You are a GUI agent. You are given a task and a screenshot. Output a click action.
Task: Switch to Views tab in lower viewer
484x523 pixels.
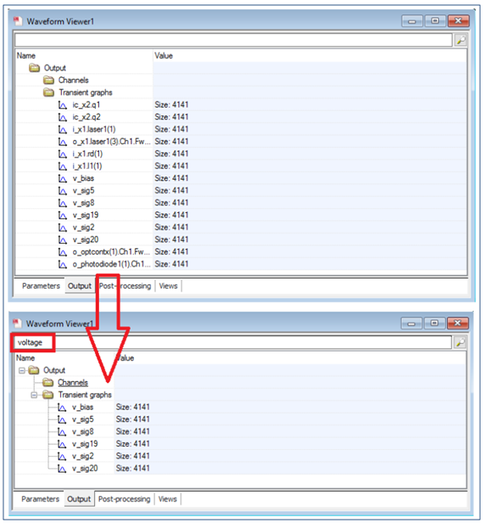(168, 499)
